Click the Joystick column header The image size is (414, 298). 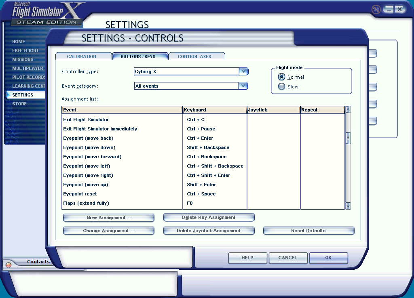[x=274, y=110]
